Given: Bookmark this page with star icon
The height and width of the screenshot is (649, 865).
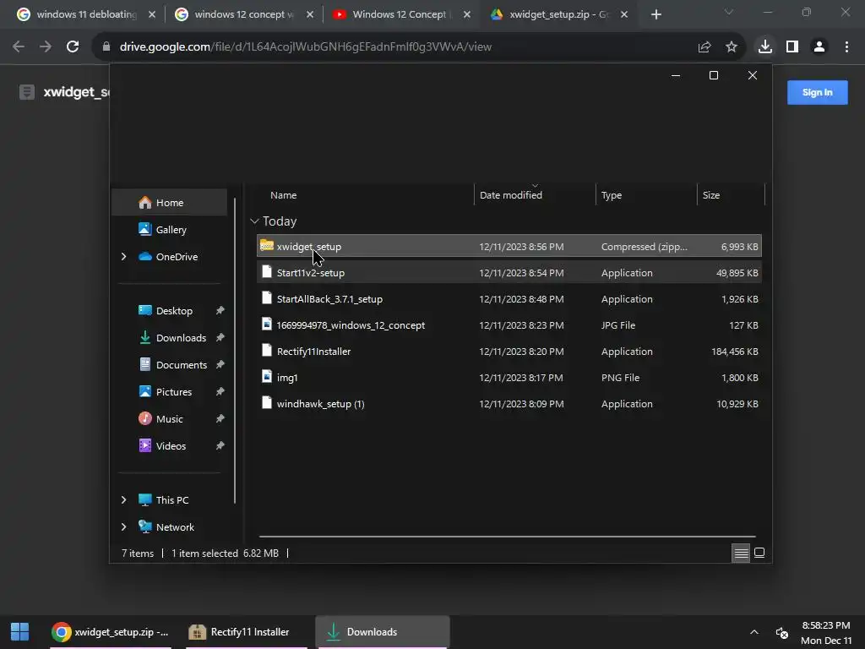Looking at the screenshot, I should click(x=732, y=47).
